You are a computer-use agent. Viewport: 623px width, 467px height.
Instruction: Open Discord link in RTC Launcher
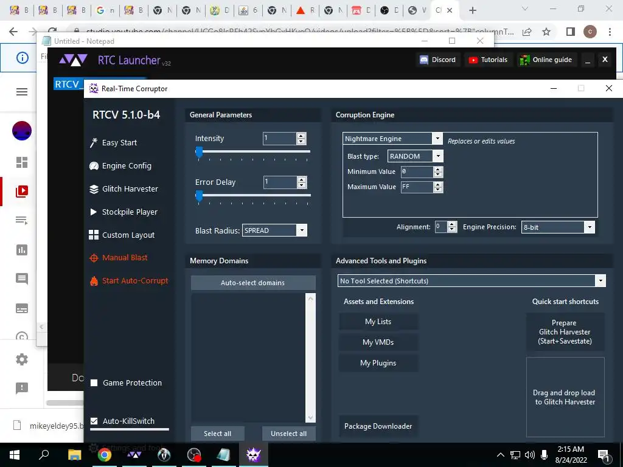(438, 60)
